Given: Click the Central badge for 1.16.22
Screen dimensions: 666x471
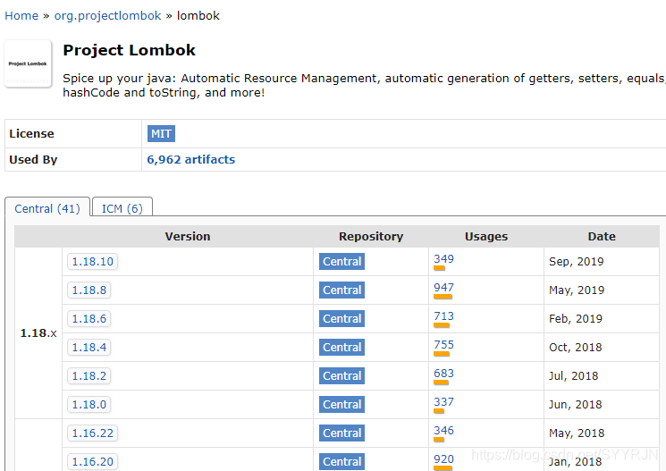Looking at the screenshot, I should pyautogui.click(x=341, y=433).
